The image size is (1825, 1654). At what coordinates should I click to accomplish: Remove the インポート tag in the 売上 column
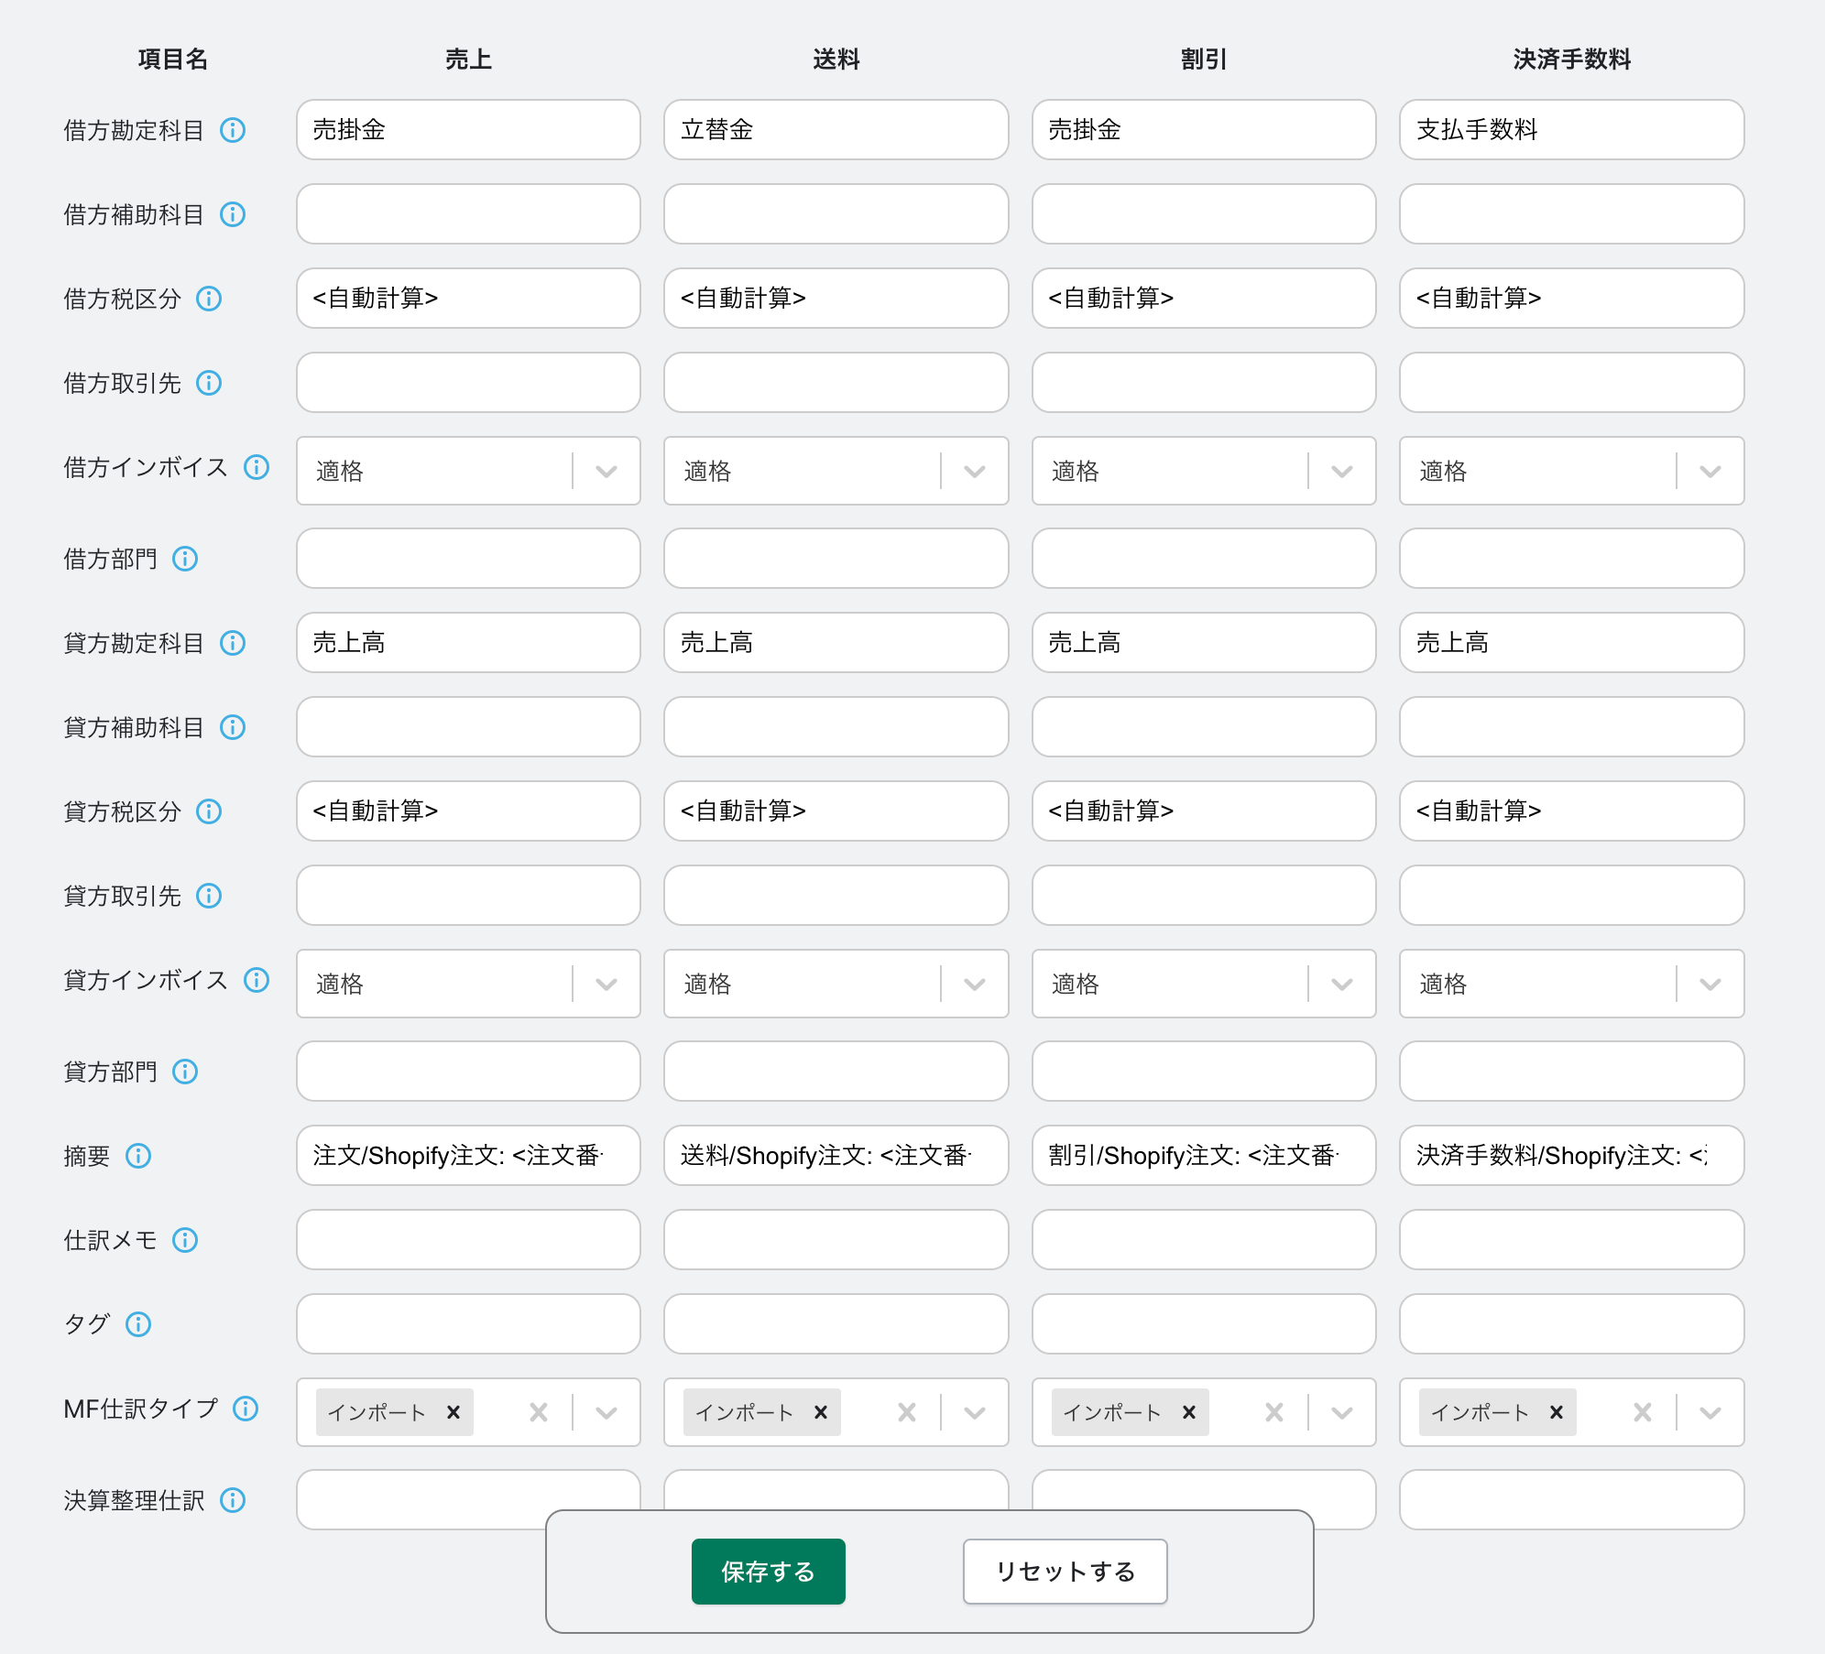coord(454,1412)
